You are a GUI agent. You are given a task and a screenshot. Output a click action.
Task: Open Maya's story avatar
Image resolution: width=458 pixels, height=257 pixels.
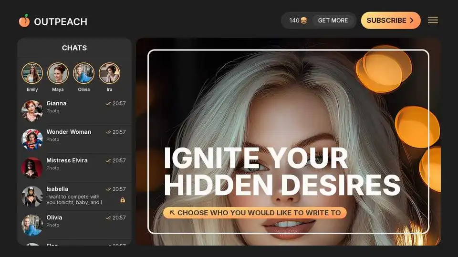(x=58, y=73)
